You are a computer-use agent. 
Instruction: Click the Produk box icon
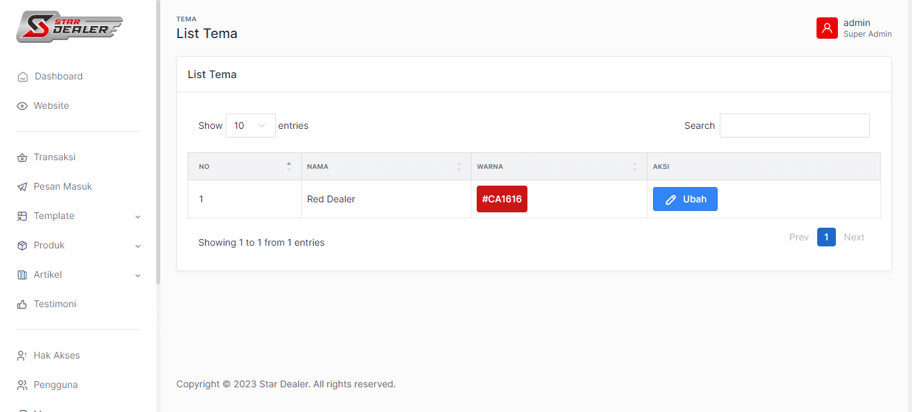click(x=22, y=246)
